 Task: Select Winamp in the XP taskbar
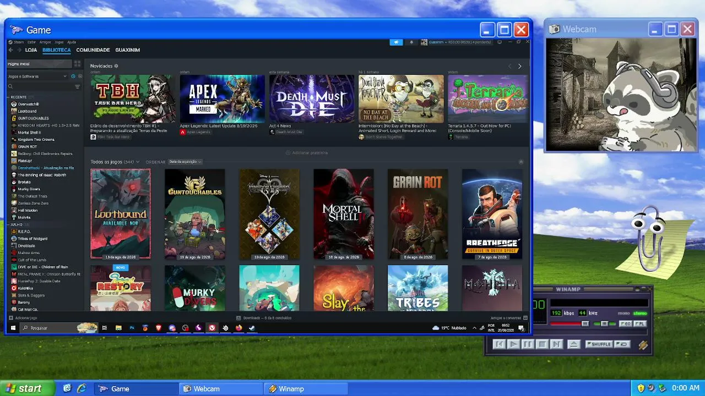306,389
